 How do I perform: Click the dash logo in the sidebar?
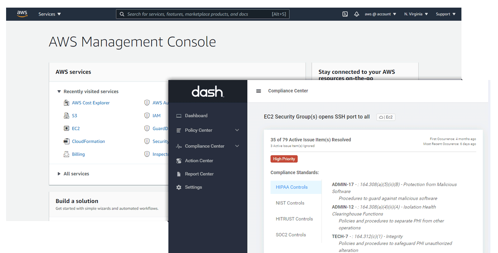tap(208, 91)
